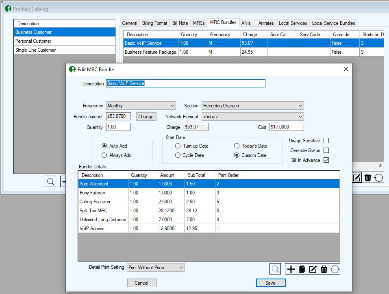Click the Change button next to Bundle Amount
This screenshot has height=294, width=389.
pyautogui.click(x=146, y=117)
